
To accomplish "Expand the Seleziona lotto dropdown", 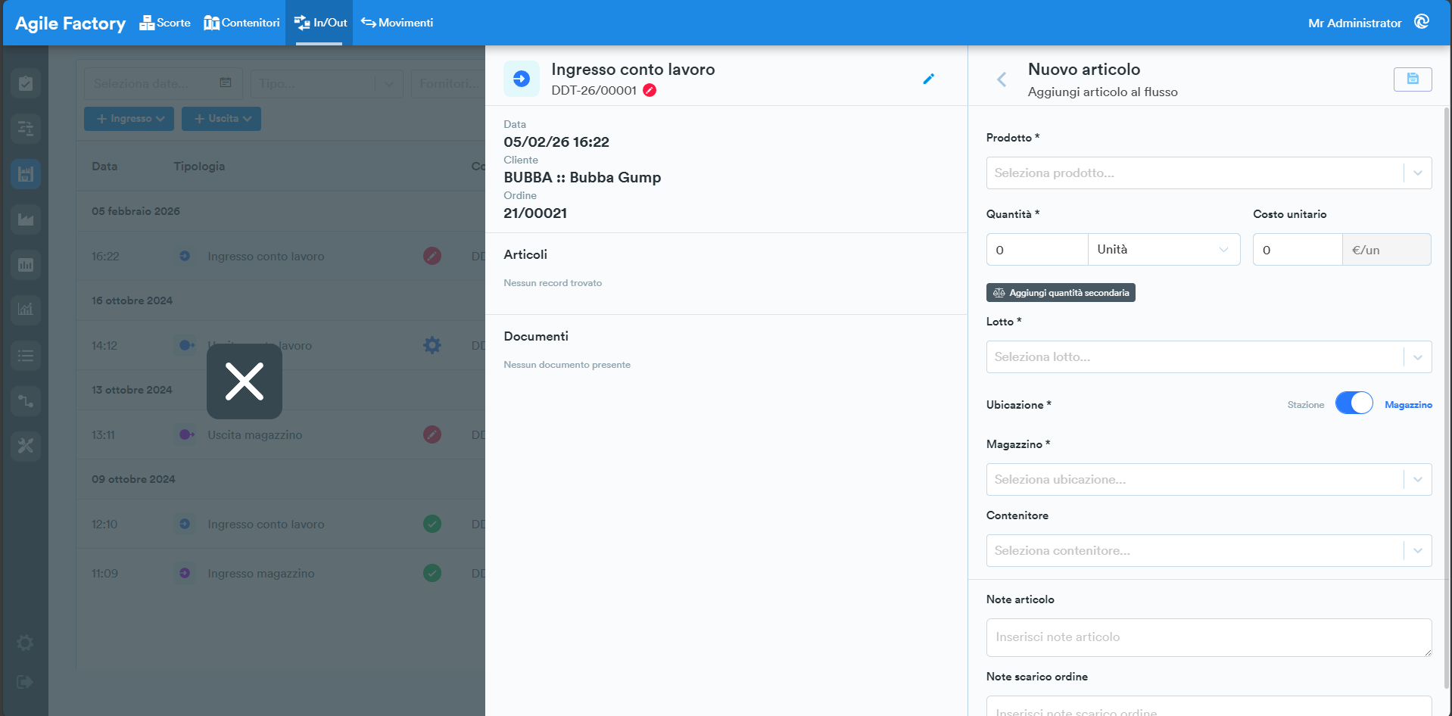I will pyautogui.click(x=1208, y=356).
